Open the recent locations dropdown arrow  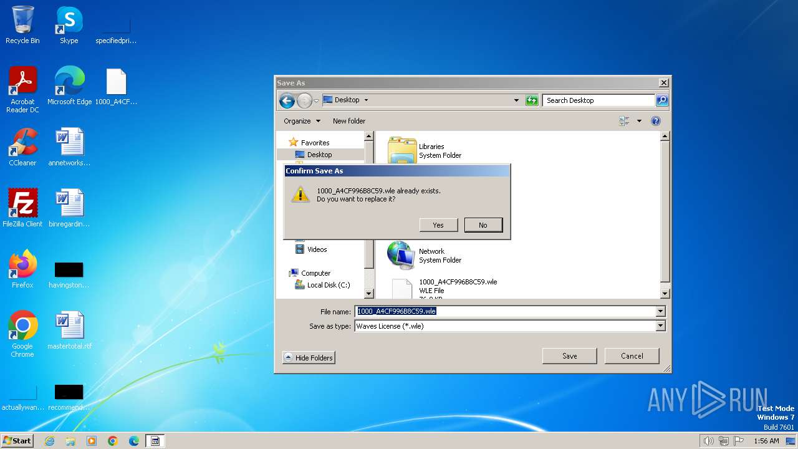pos(317,100)
